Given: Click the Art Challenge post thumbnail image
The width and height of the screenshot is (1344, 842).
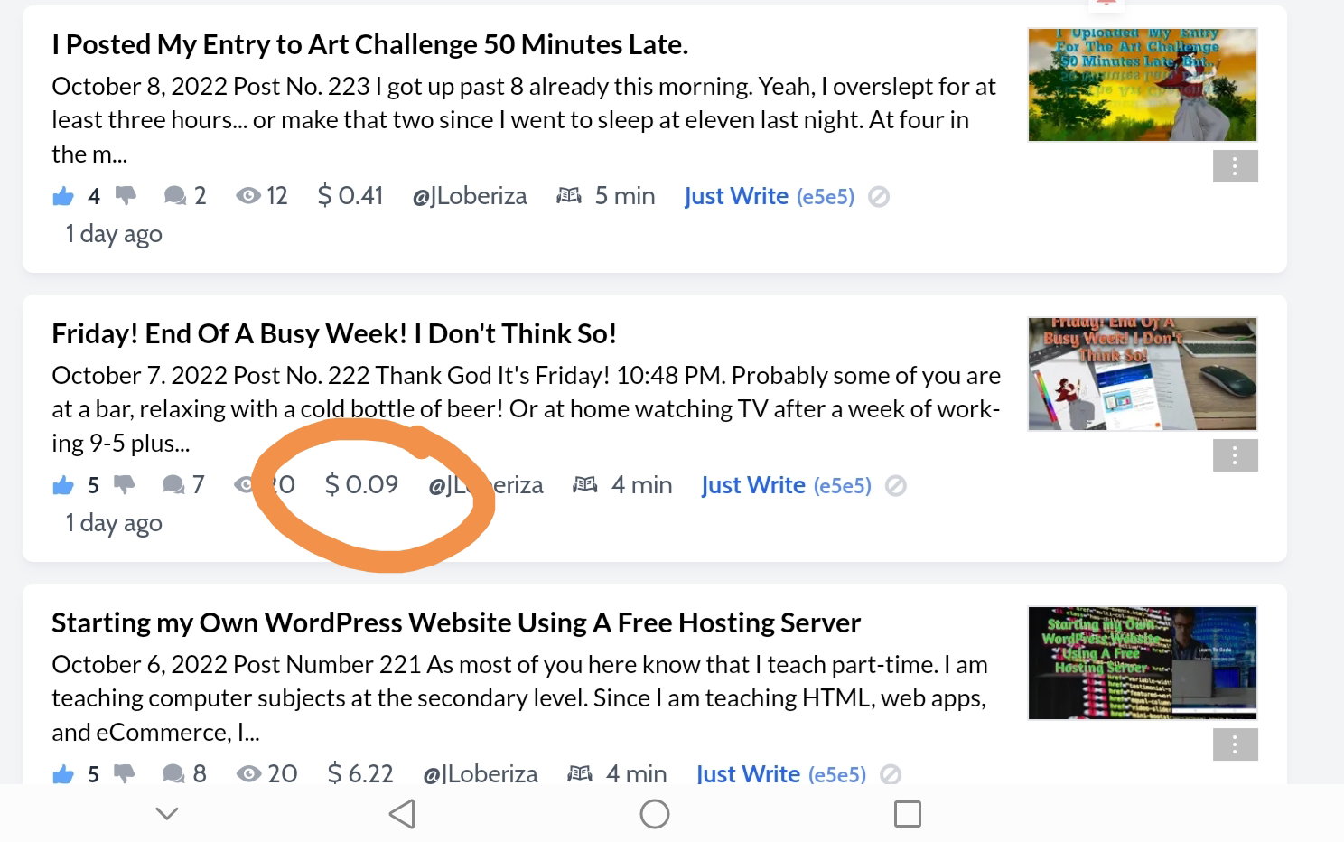Looking at the screenshot, I should pos(1143,85).
